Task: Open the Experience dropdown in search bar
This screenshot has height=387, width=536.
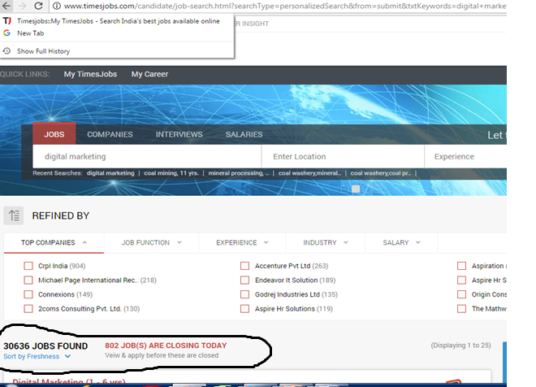Action: tap(465, 156)
